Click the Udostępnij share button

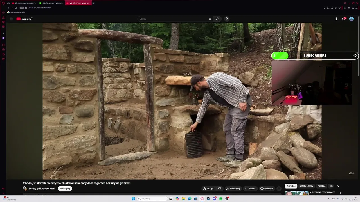click(233, 189)
